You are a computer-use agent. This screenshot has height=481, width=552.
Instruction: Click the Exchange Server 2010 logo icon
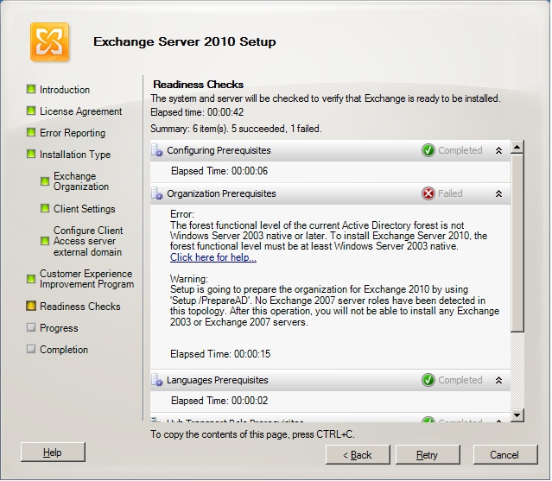click(x=49, y=42)
